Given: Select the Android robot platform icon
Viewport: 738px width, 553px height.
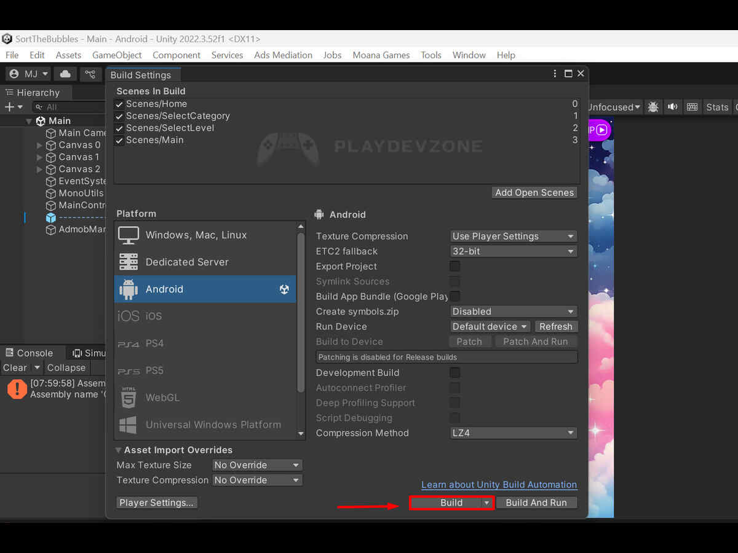Looking at the screenshot, I should click(129, 289).
